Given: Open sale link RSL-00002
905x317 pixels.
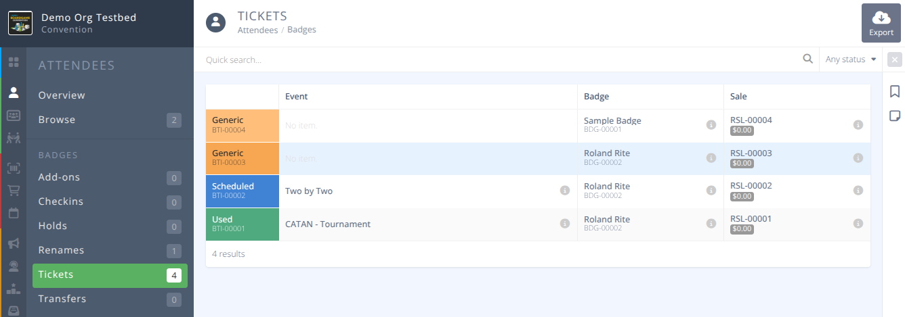Looking at the screenshot, I should (x=751, y=186).
